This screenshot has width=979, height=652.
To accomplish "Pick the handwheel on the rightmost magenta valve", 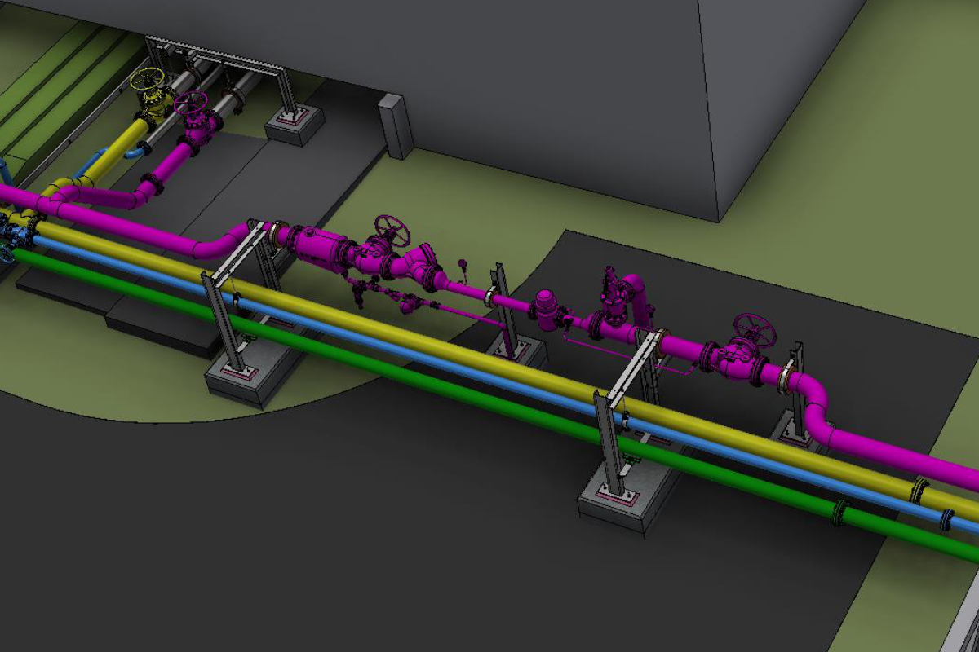I will (x=755, y=328).
